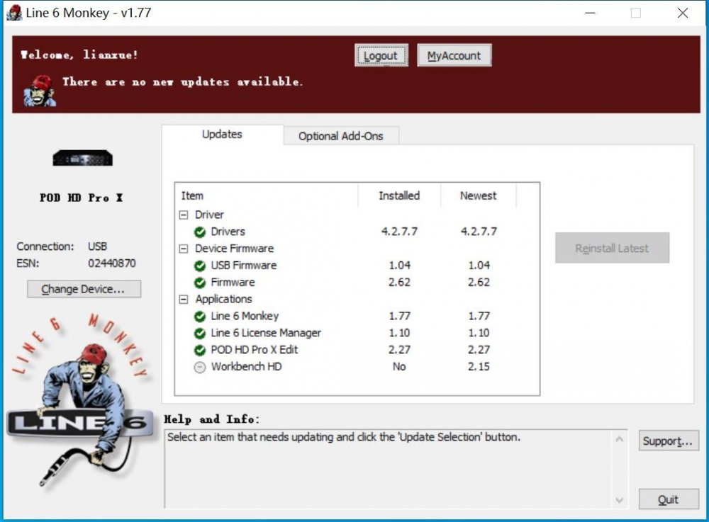Click the green check icon beside Line 6 Monkey
Image resolution: width=709 pixels, height=522 pixels.
200,317
